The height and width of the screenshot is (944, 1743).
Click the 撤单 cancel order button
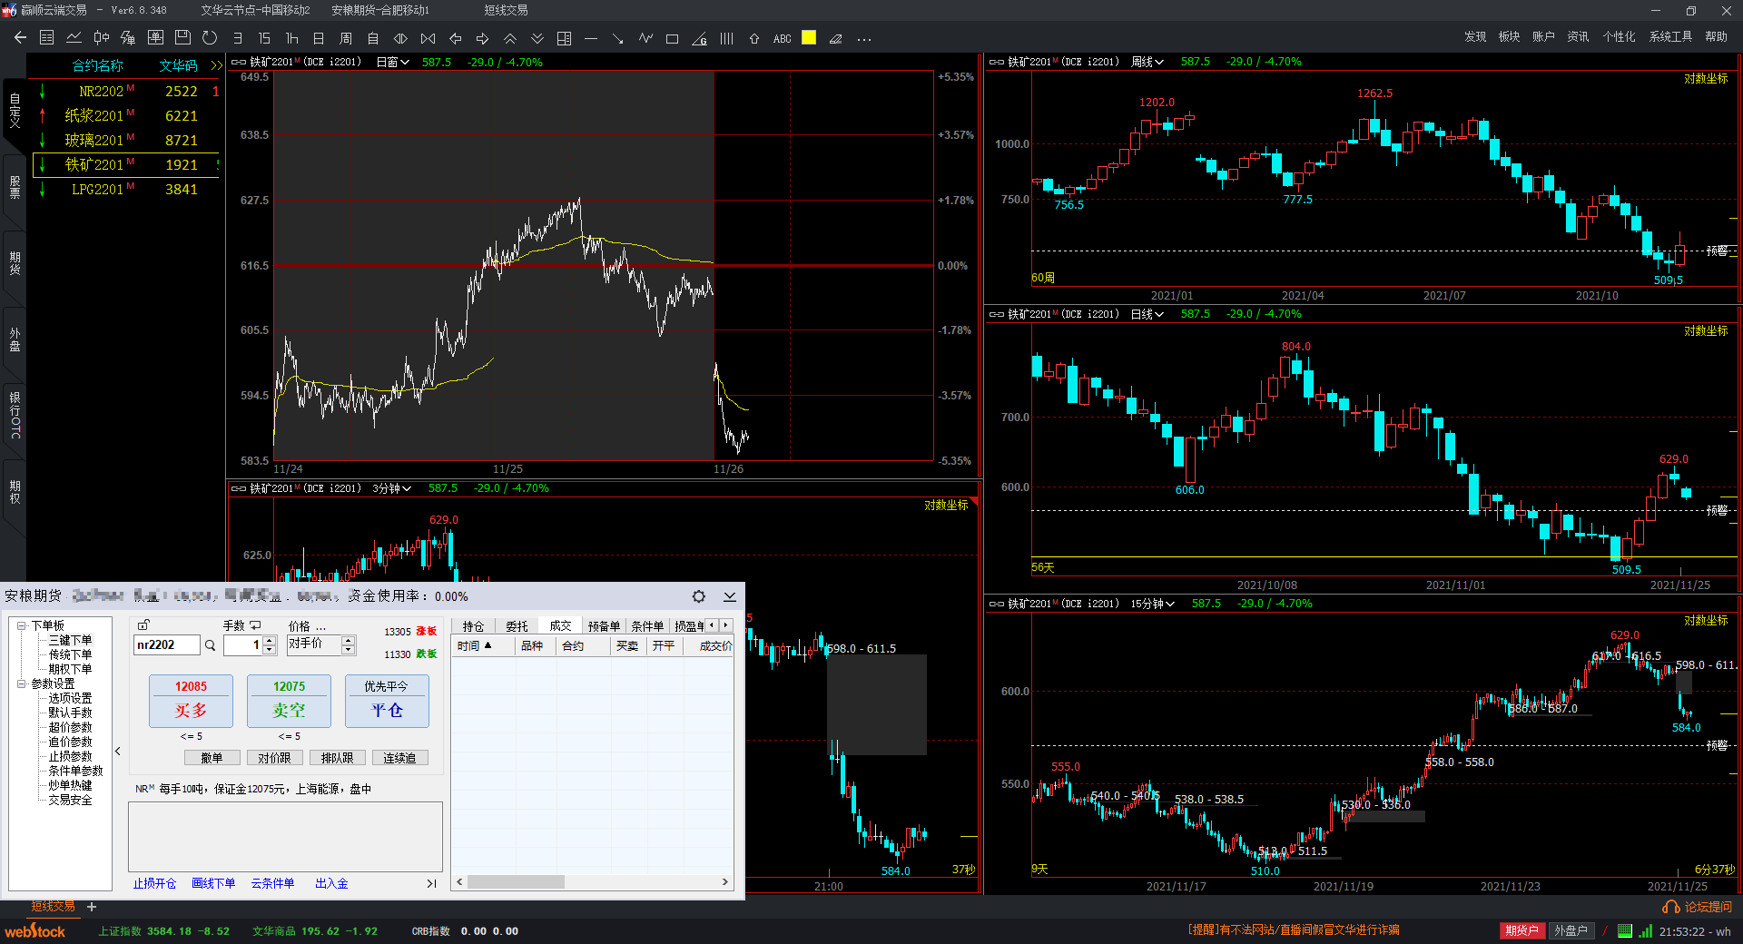click(x=212, y=758)
